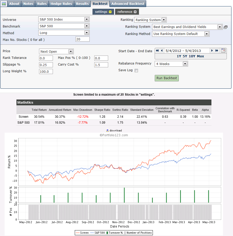Advance the date range with the right arrow
This screenshot has width=233, height=236.
(x=212, y=51)
